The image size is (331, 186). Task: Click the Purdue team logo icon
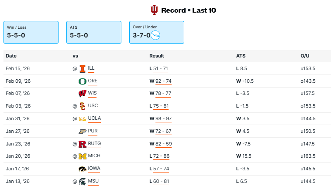click(82, 131)
